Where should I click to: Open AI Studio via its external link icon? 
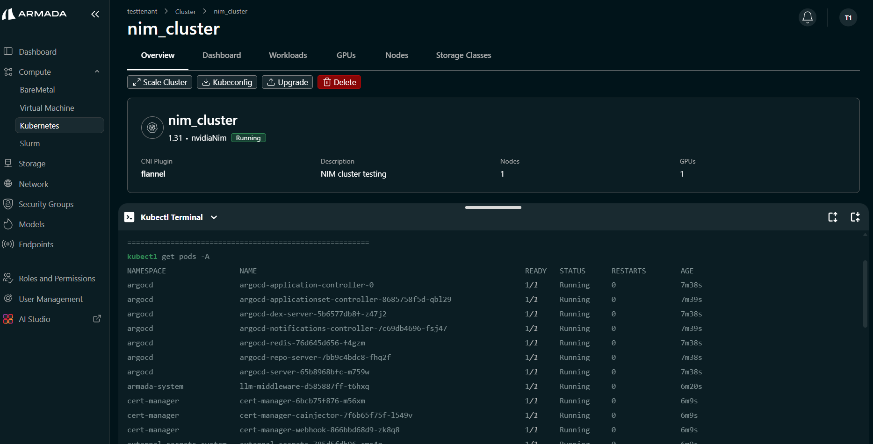click(x=97, y=318)
